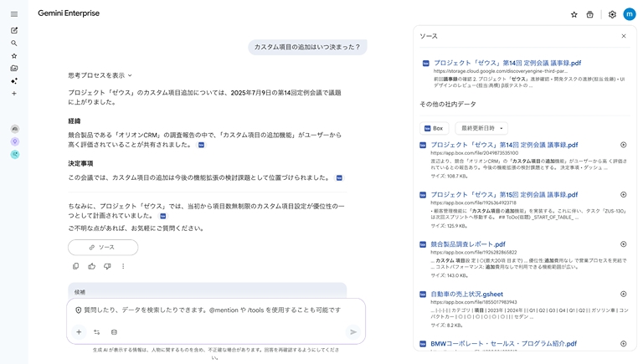Expand 思考プロセスを表示
Image resolution: width=643 pixels, height=364 pixels.
pos(100,75)
